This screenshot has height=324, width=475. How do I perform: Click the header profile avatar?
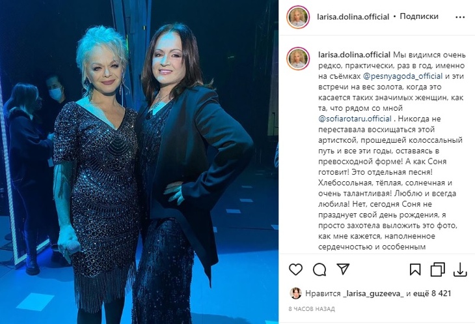(298, 17)
